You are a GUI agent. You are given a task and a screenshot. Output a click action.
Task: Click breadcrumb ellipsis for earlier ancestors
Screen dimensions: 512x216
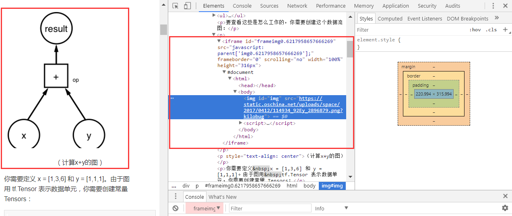pyautogui.click(x=174, y=186)
